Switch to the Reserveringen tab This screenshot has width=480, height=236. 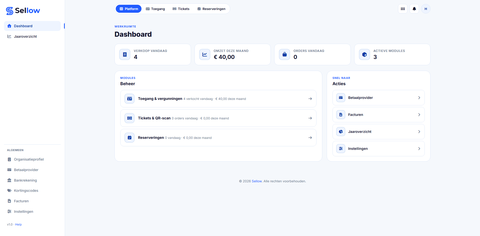tap(211, 9)
